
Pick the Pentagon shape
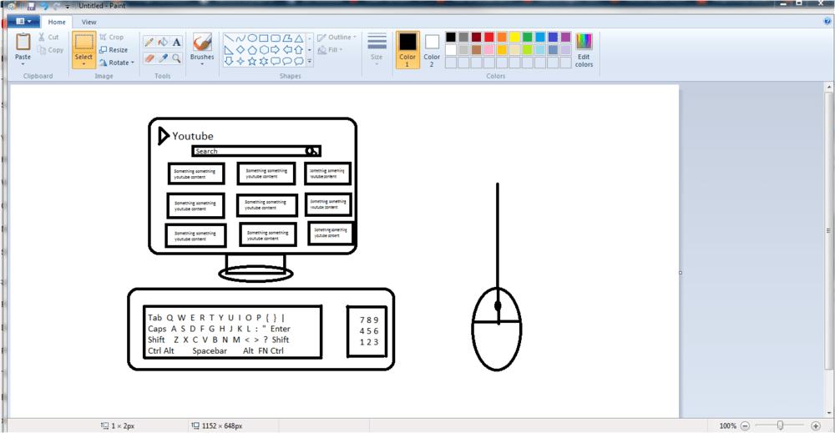pyautogui.click(x=252, y=50)
